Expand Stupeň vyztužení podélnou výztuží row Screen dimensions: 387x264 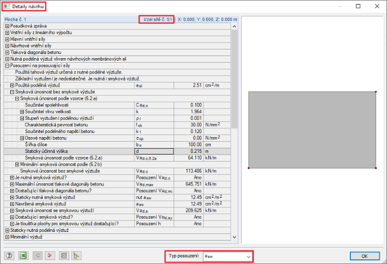[x=22, y=118]
